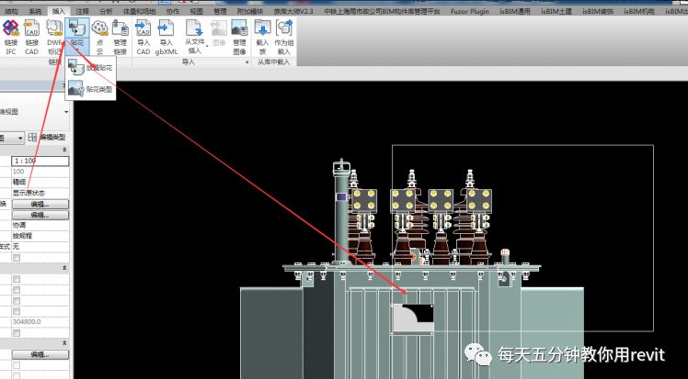
Task: Click the Link IFC (链接 IFC) tool
Action: [10, 38]
